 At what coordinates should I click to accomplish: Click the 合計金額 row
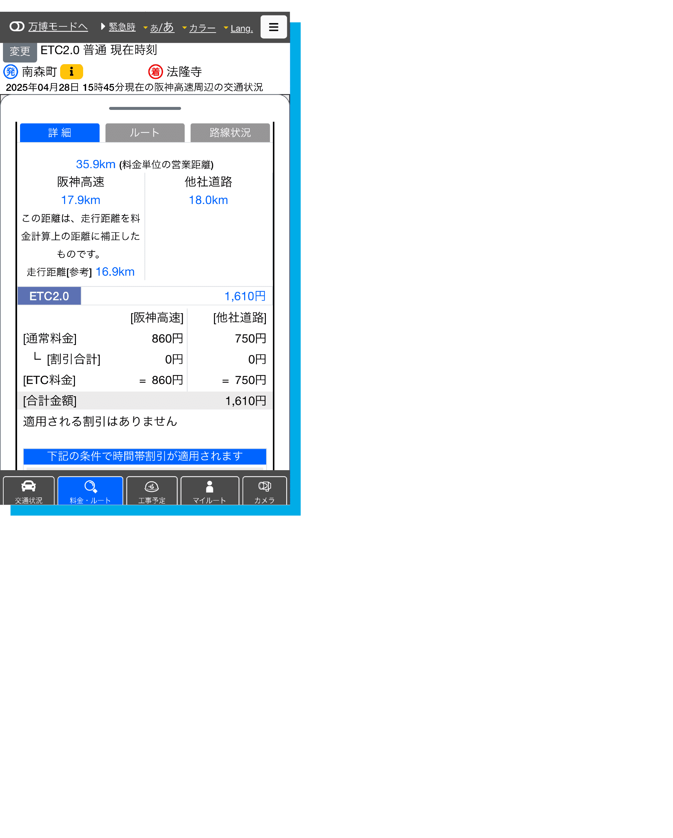tap(145, 400)
